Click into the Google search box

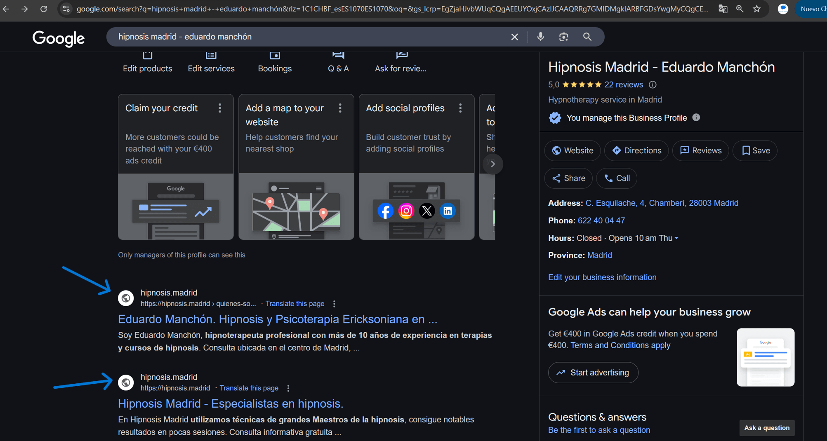pos(309,37)
